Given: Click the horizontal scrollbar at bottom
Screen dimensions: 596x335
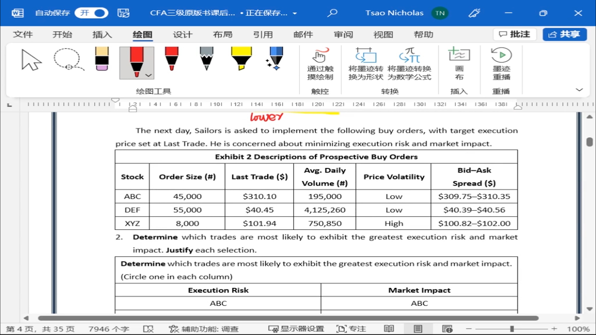Looking at the screenshot, I should tap(288, 318).
